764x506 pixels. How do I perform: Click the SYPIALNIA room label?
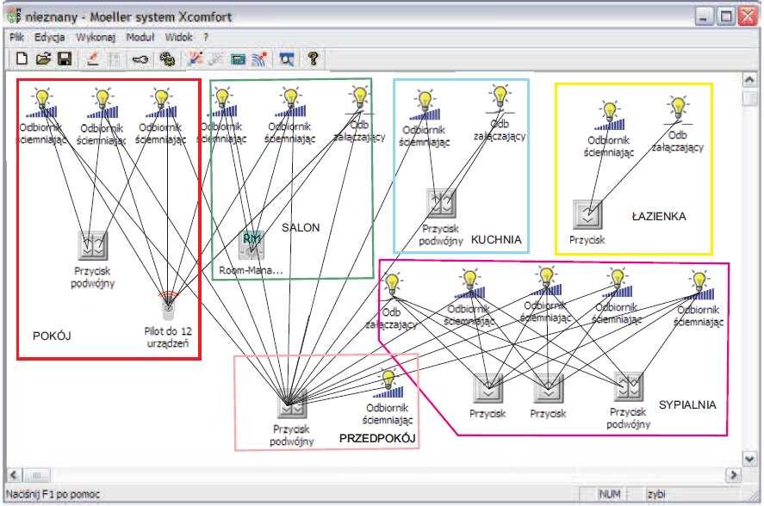click(687, 404)
